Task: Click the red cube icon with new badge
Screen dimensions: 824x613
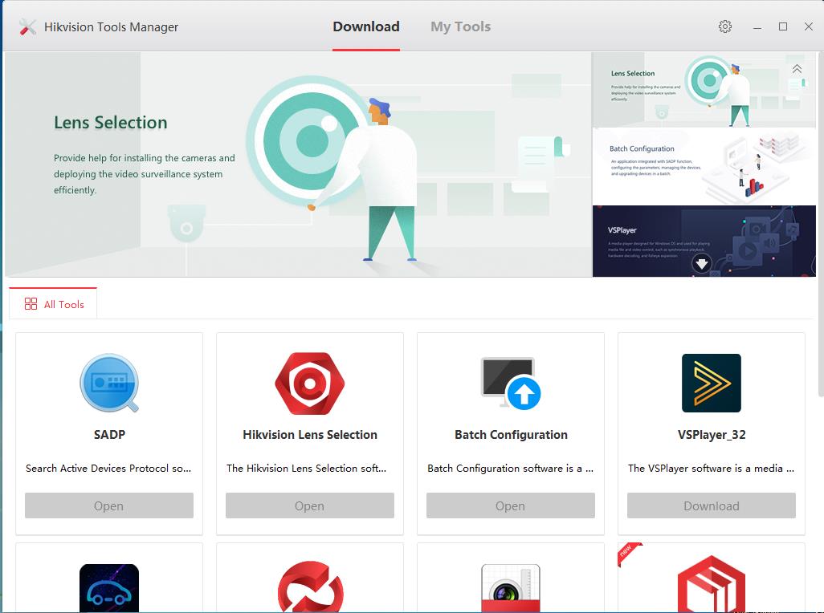Action: [x=711, y=586]
